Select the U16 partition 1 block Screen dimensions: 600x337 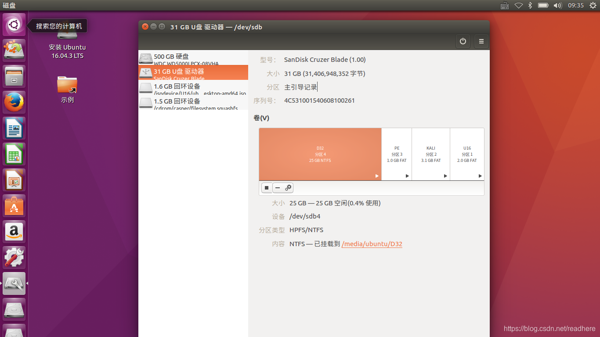467,154
